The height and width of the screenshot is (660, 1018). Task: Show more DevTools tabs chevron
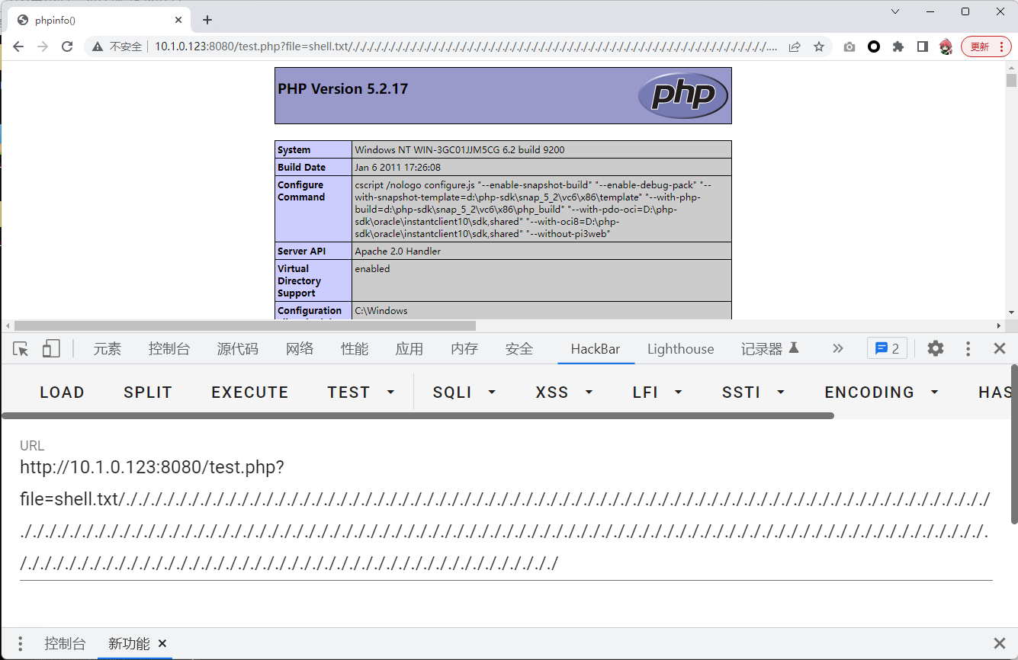(x=838, y=349)
